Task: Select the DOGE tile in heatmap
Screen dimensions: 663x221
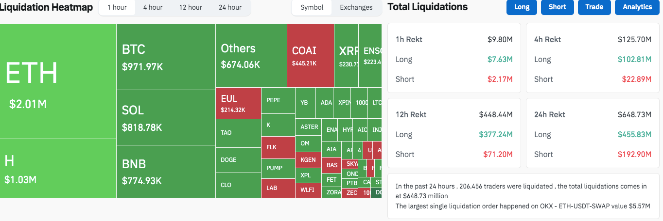Action: (238, 160)
